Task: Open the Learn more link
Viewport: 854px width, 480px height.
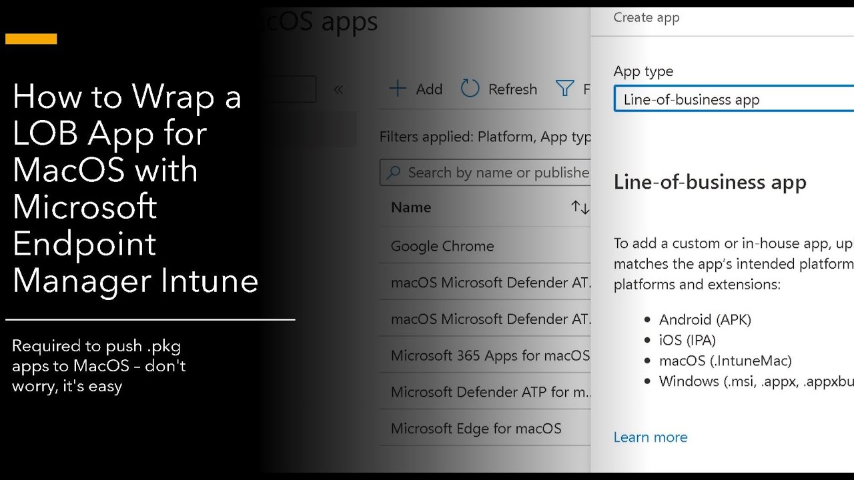Action: (x=651, y=437)
